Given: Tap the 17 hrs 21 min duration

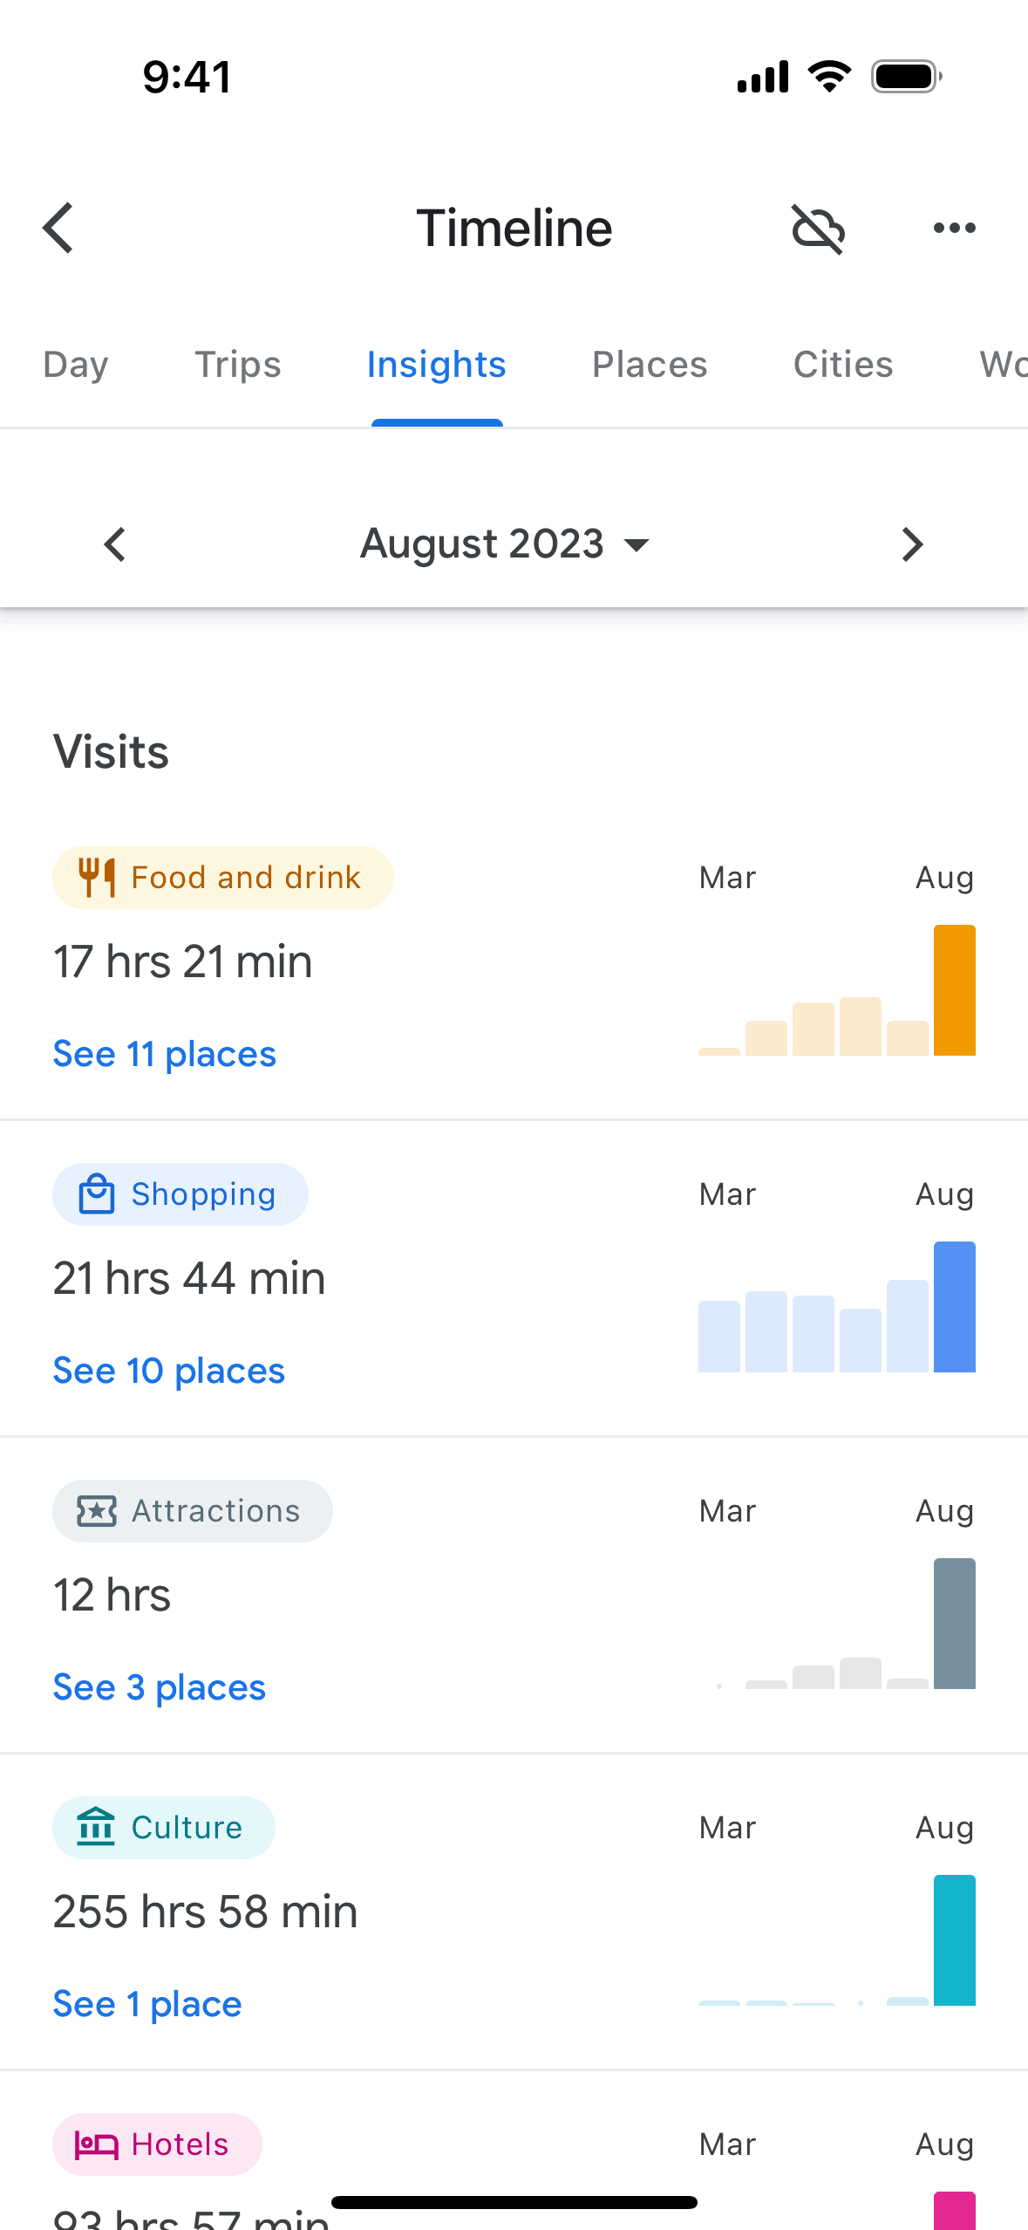Looking at the screenshot, I should click(183, 961).
